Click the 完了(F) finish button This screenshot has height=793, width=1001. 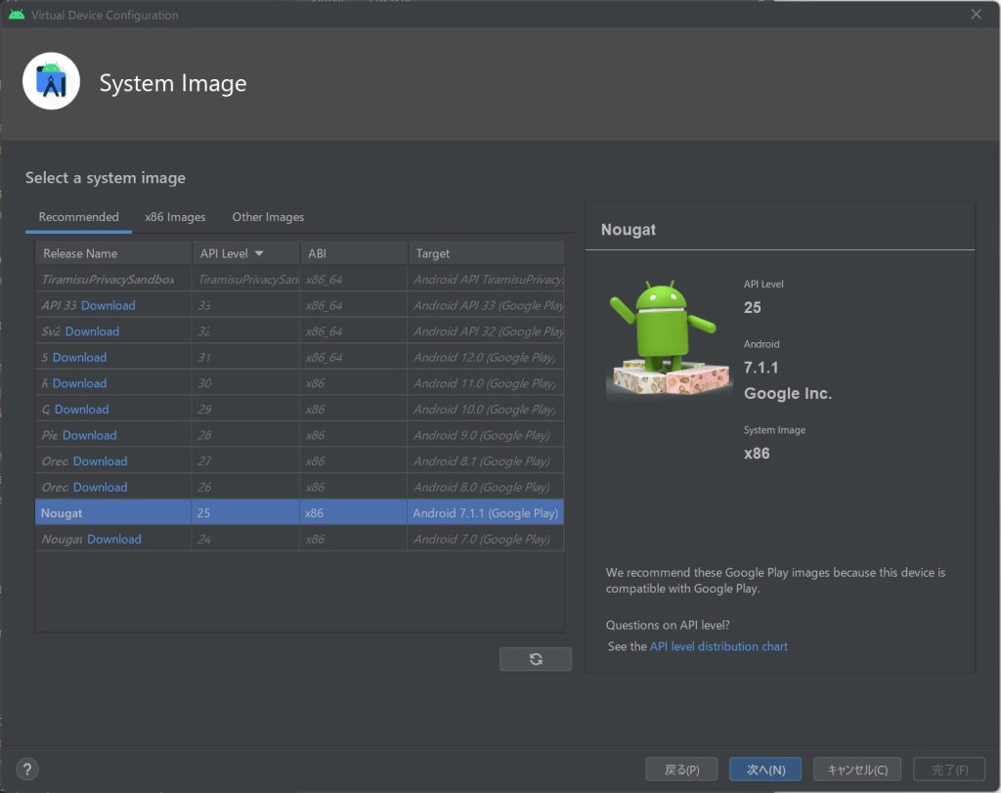949,770
